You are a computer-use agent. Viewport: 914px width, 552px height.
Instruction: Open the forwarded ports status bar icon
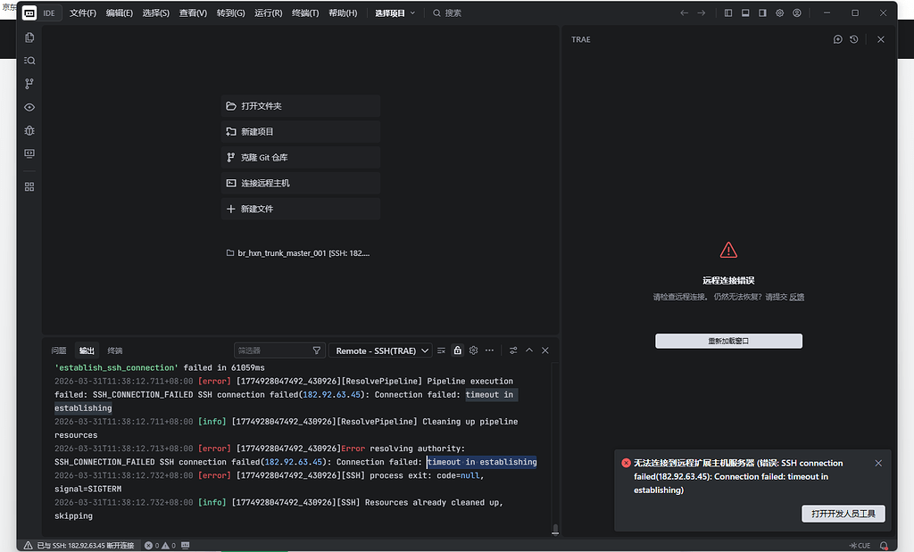186,546
